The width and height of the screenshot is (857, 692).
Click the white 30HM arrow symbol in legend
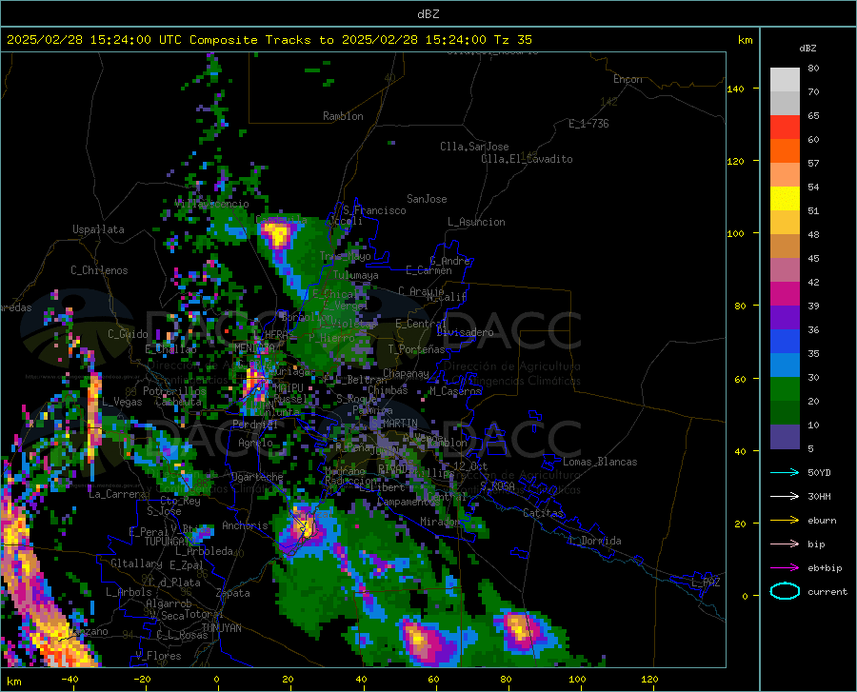[785, 496]
